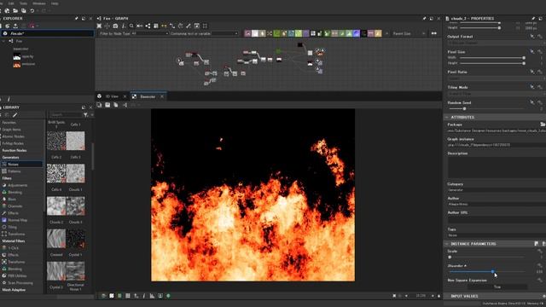Screen dimensions: 546x307
Task: Click the bright green node icon in node shelf
Action: (276, 33)
